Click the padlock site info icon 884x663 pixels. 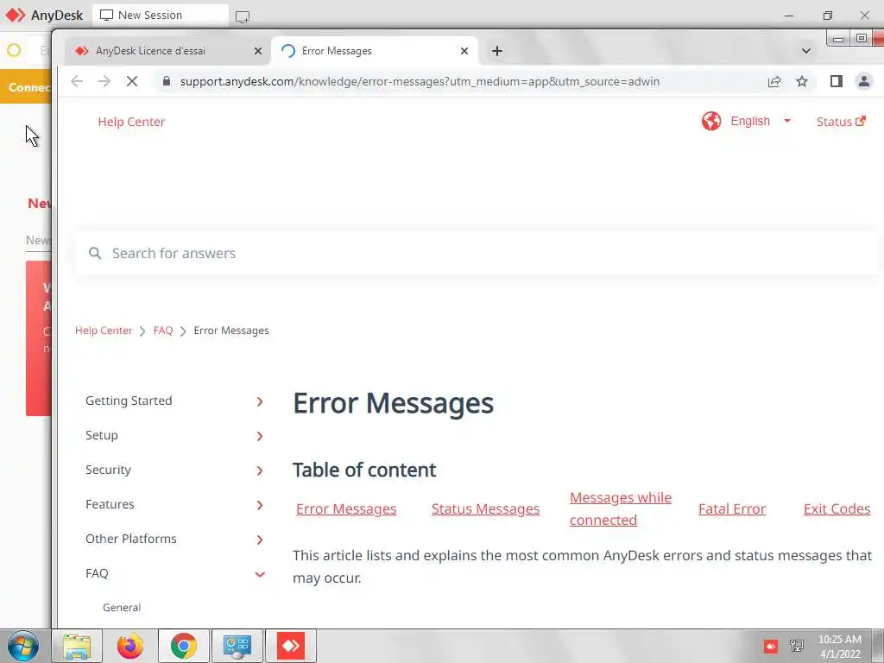[167, 81]
